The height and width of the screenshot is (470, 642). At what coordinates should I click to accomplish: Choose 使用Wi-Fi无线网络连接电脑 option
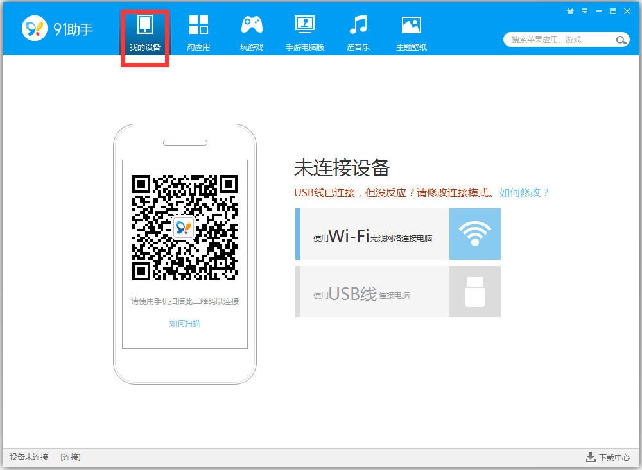pos(398,234)
